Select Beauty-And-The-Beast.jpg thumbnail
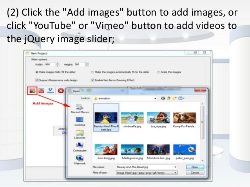Screen dimensions: 250x187 pyautogui.click(x=106, y=118)
